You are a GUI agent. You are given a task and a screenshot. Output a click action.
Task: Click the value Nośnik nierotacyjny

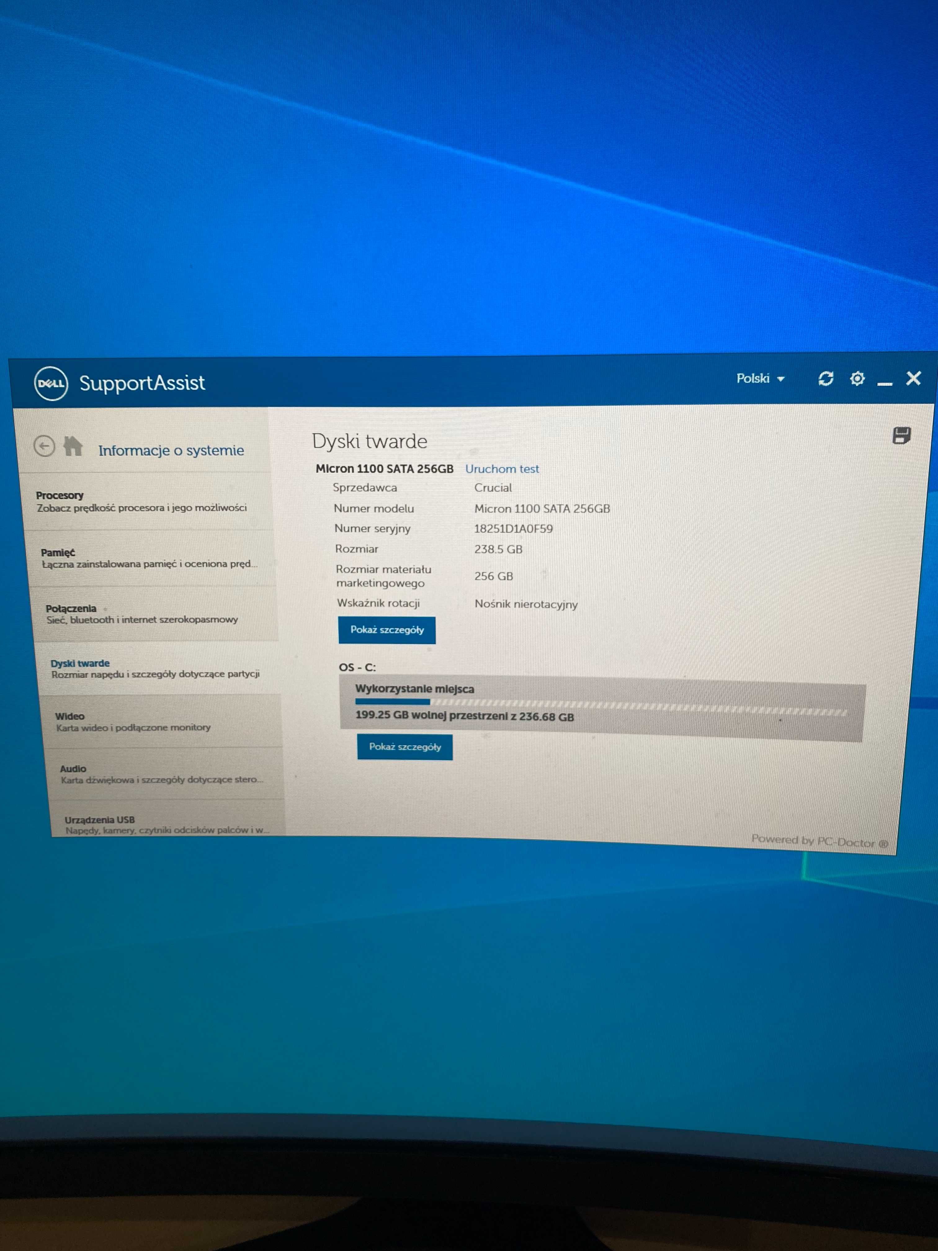(x=526, y=604)
